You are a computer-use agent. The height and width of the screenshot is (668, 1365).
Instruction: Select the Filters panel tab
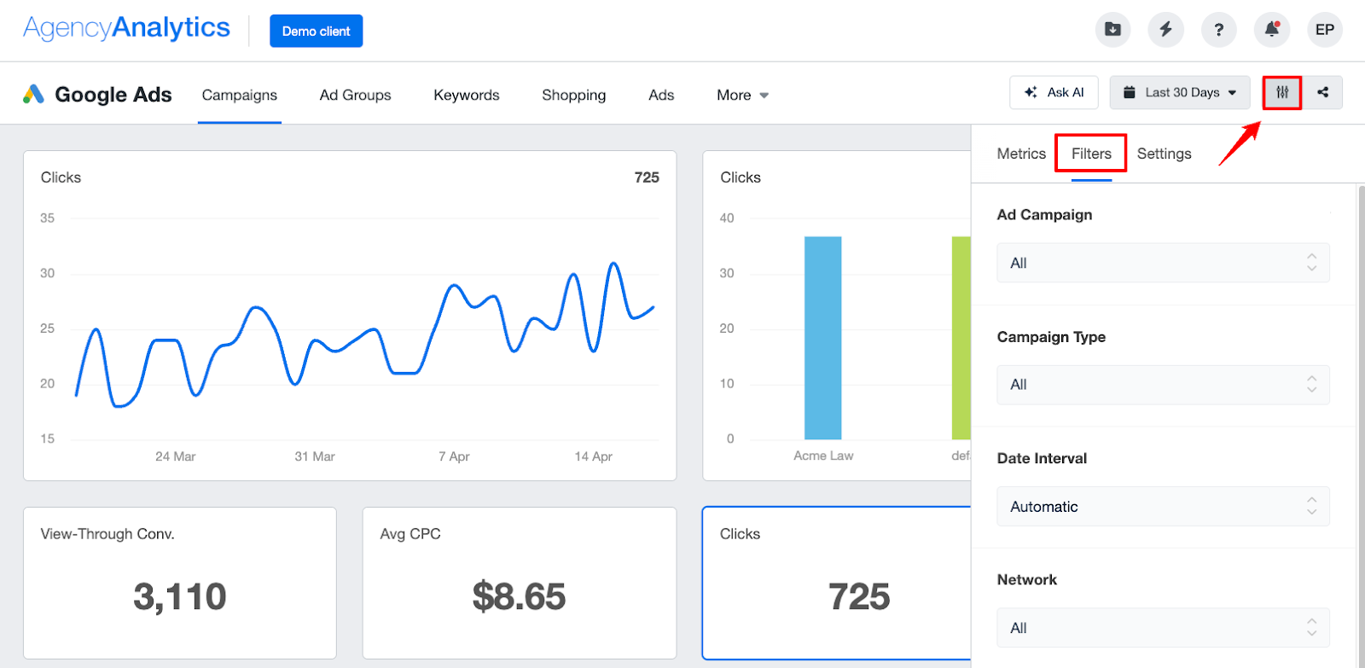click(1091, 154)
